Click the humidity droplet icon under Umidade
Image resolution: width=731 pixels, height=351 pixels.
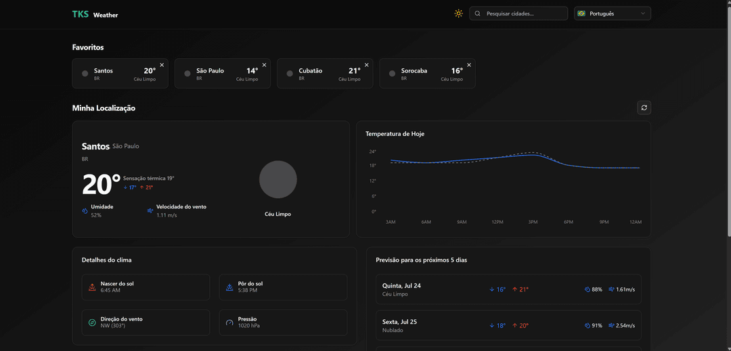point(85,211)
